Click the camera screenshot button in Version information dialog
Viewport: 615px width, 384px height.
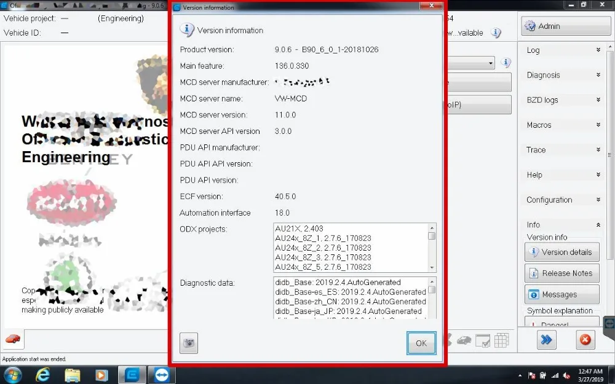[189, 343]
